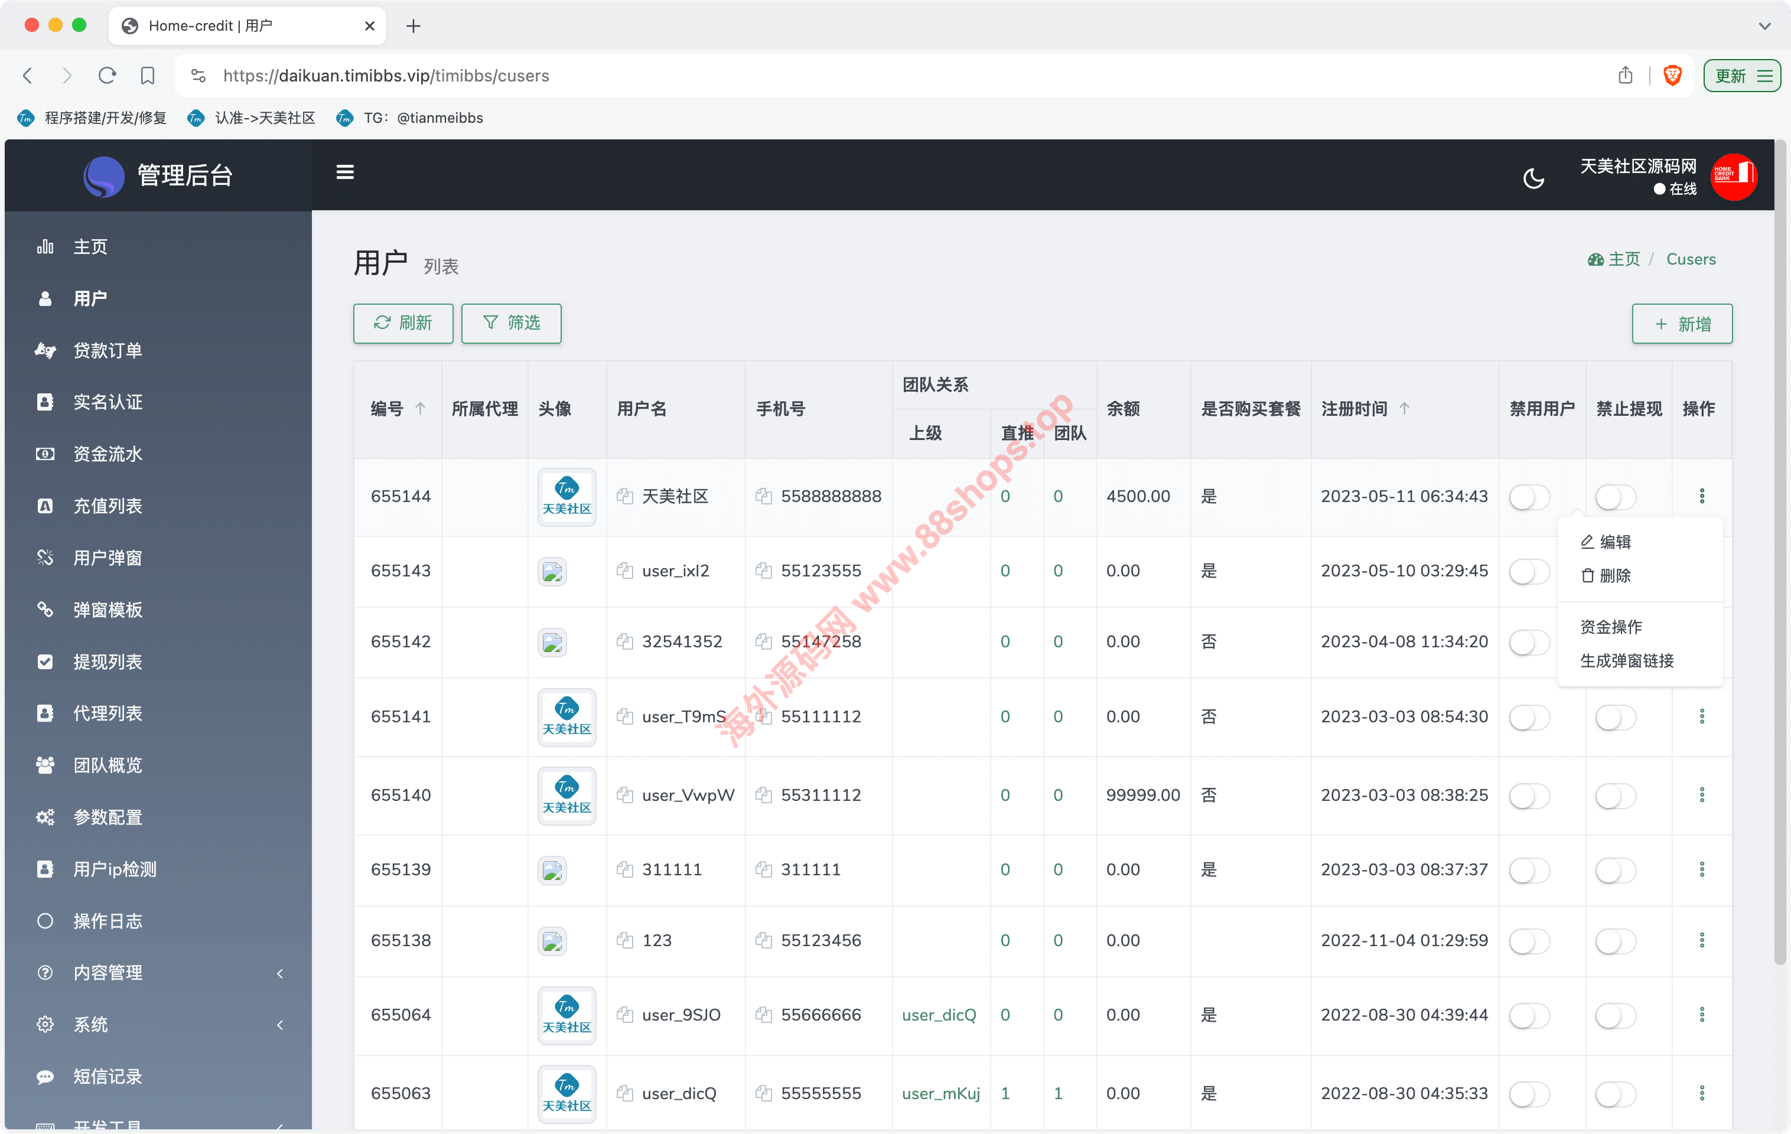
Task: Enable 禁用用户 switch for user 655063
Action: click(x=1529, y=1094)
